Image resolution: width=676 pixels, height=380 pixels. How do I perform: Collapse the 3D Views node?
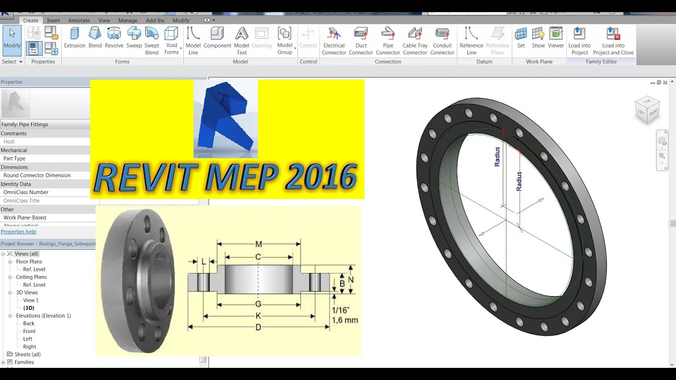(10, 292)
